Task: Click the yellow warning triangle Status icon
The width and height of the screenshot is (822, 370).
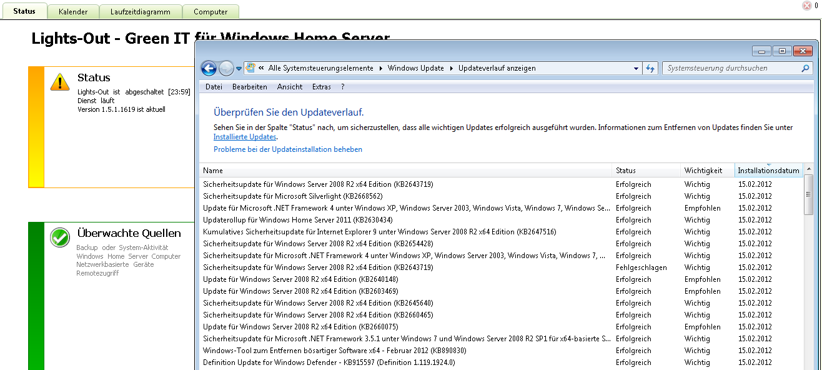Action: pyautogui.click(x=60, y=82)
